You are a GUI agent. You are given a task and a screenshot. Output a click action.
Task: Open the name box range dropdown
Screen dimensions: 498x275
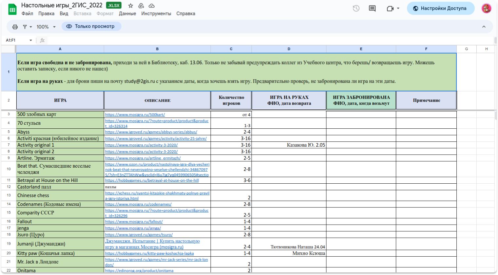coord(31,40)
